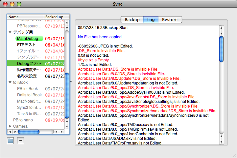Click the minus remove item button
237x158 pixels.
[21, 141]
